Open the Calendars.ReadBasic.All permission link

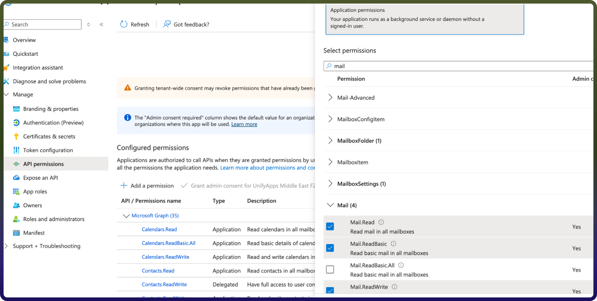[x=168, y=243]
